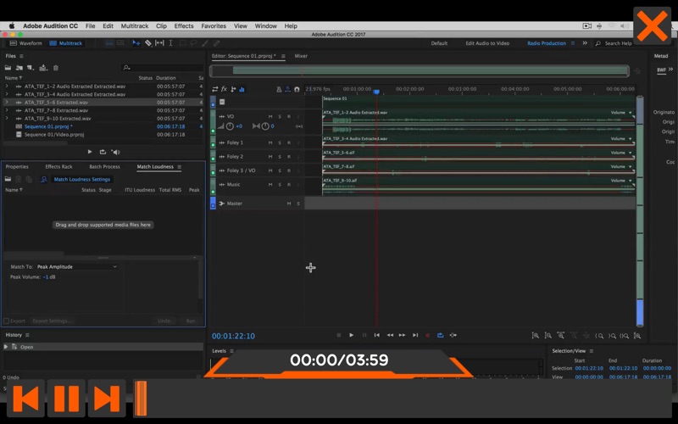This screenshot has width=678, height=424.
Task: Select the Edit Audio to Video workspace
Action: (x=487, y=43)
